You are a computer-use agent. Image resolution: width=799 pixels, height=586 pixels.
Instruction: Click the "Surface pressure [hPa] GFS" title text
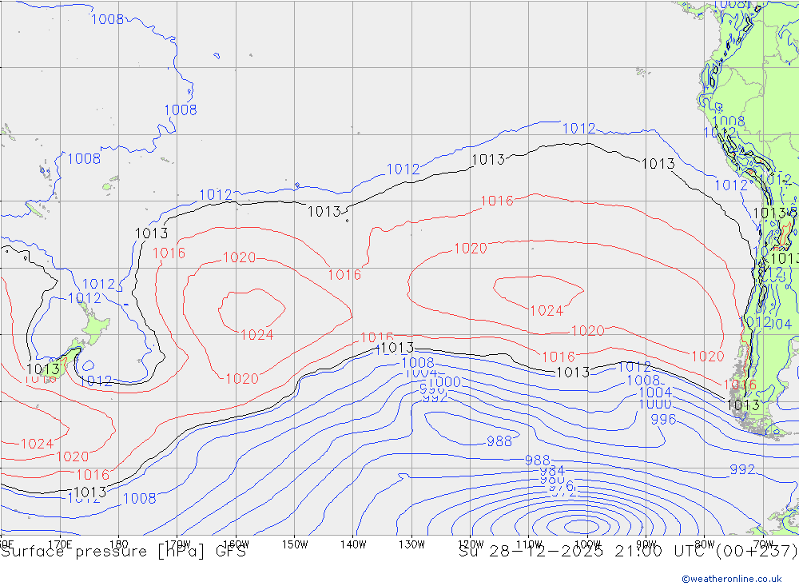point(123,552)
